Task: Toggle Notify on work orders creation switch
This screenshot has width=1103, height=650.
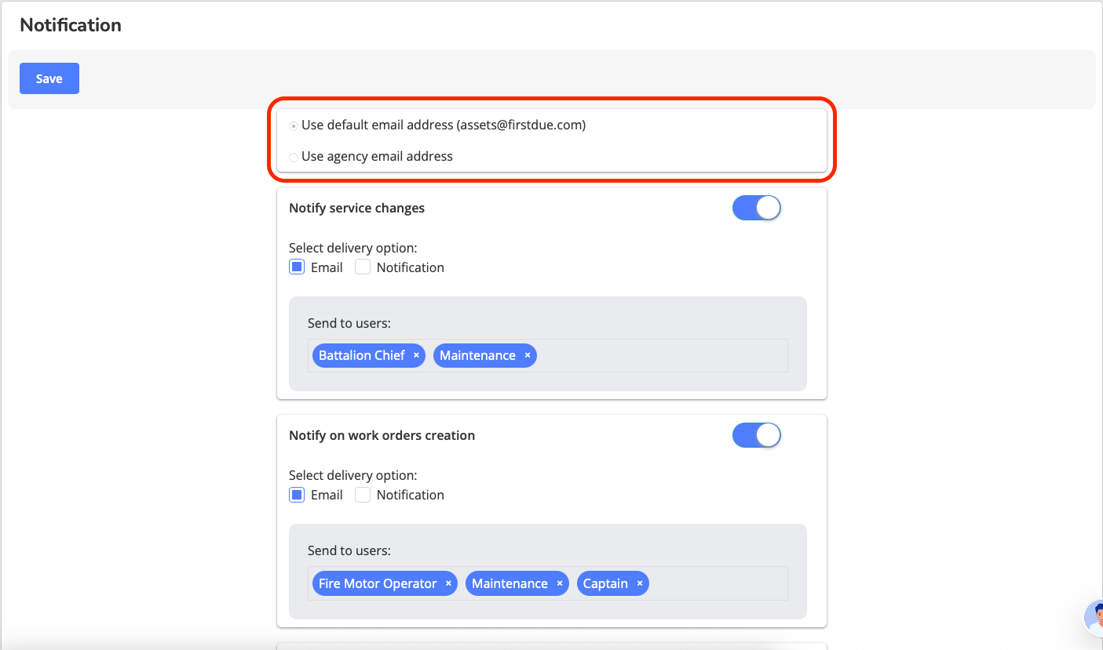Action: (756, 435)
